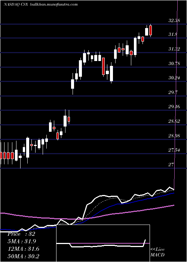Image resolution: width=187 pixels, height=262 pixels.
Task: Click the 12MA : 31.6 readout
Action: 23,249
